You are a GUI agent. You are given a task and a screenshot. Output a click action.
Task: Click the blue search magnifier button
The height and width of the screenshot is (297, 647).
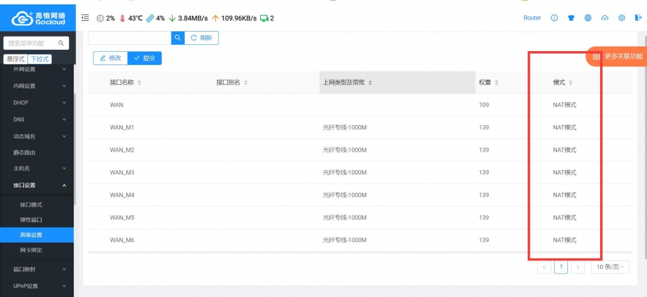click(x=178, y=38)
